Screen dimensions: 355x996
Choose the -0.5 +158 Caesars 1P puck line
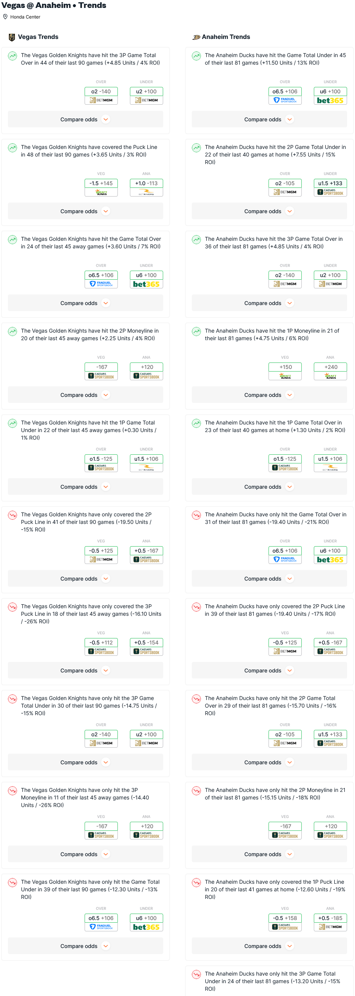tap(285, 922)
